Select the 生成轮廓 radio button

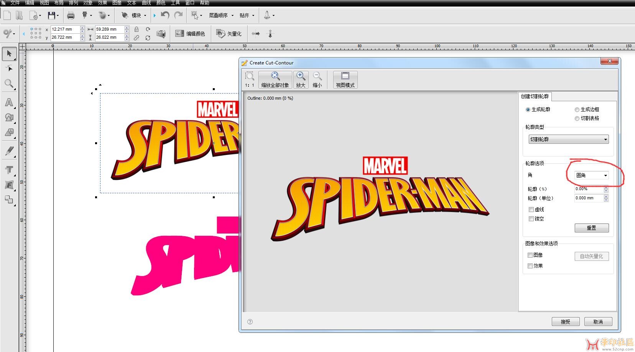tap(528, 110)
